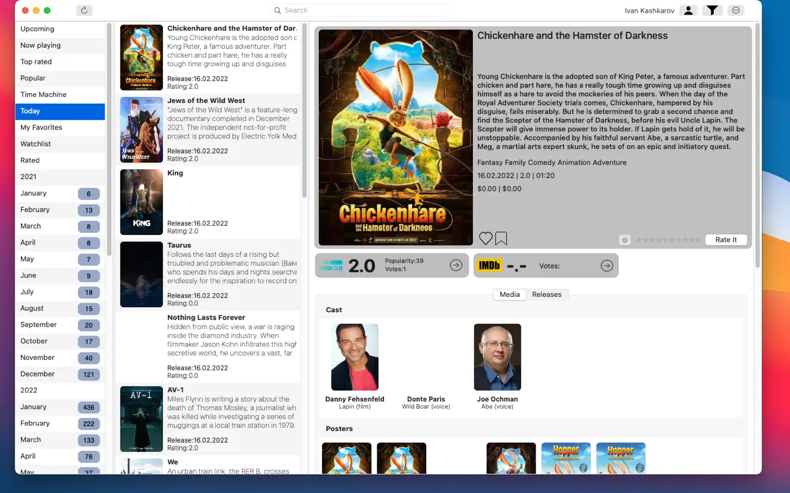Set rating using the star rating bar
Screen dimensions: 790x493
[x=668, y=240]
